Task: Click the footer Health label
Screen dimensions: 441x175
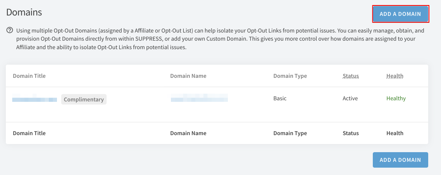Action: coord(395,133)
